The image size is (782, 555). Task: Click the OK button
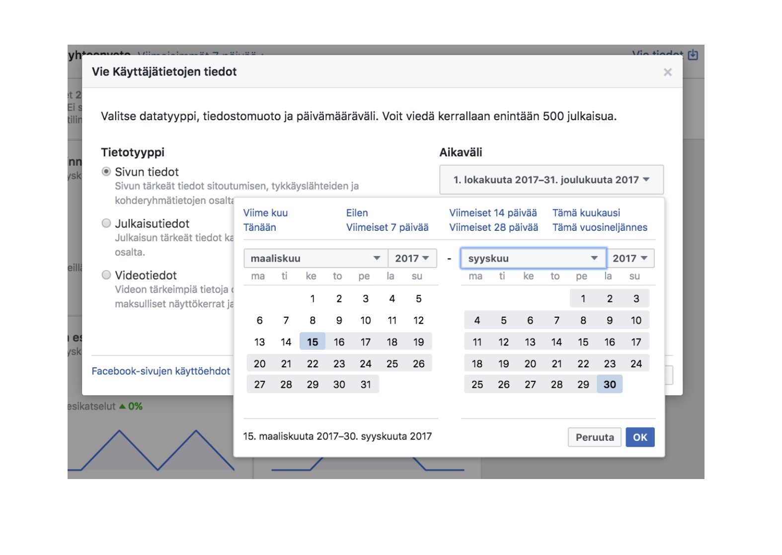[640, 437]
